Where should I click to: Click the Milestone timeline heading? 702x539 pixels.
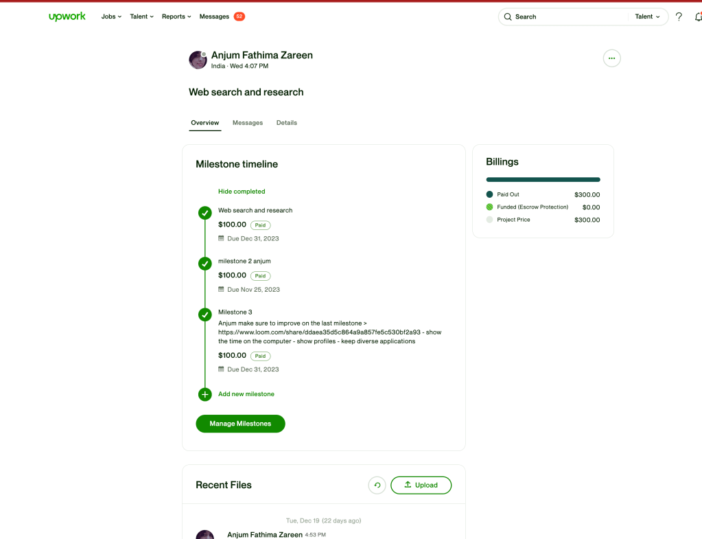coord(237,164)
